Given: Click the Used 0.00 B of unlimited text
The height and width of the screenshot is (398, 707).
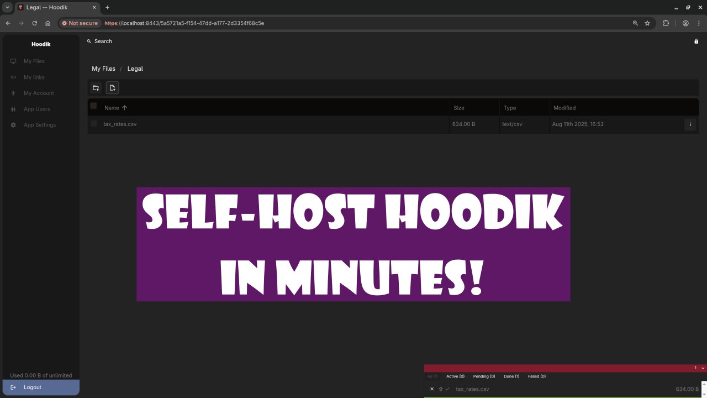Looking at the screenshot, I should click(x=41, y=375).
